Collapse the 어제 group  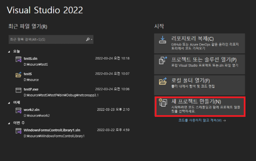(x=9, y=103)
